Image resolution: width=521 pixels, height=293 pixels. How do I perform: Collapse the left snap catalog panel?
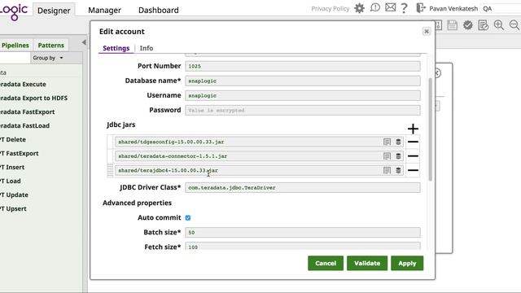[84, 42]
